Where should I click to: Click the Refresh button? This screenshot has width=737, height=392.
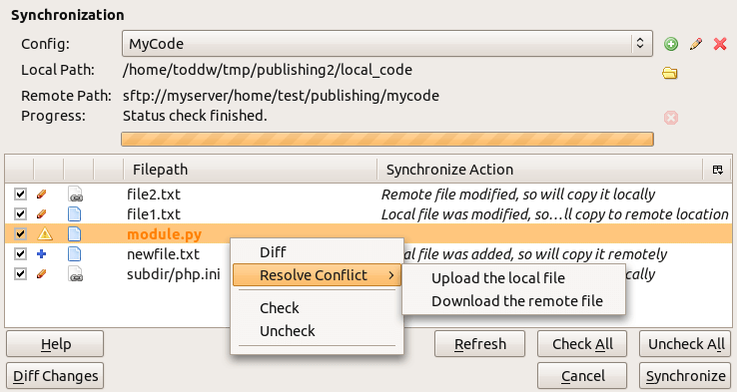click(480, 344)
